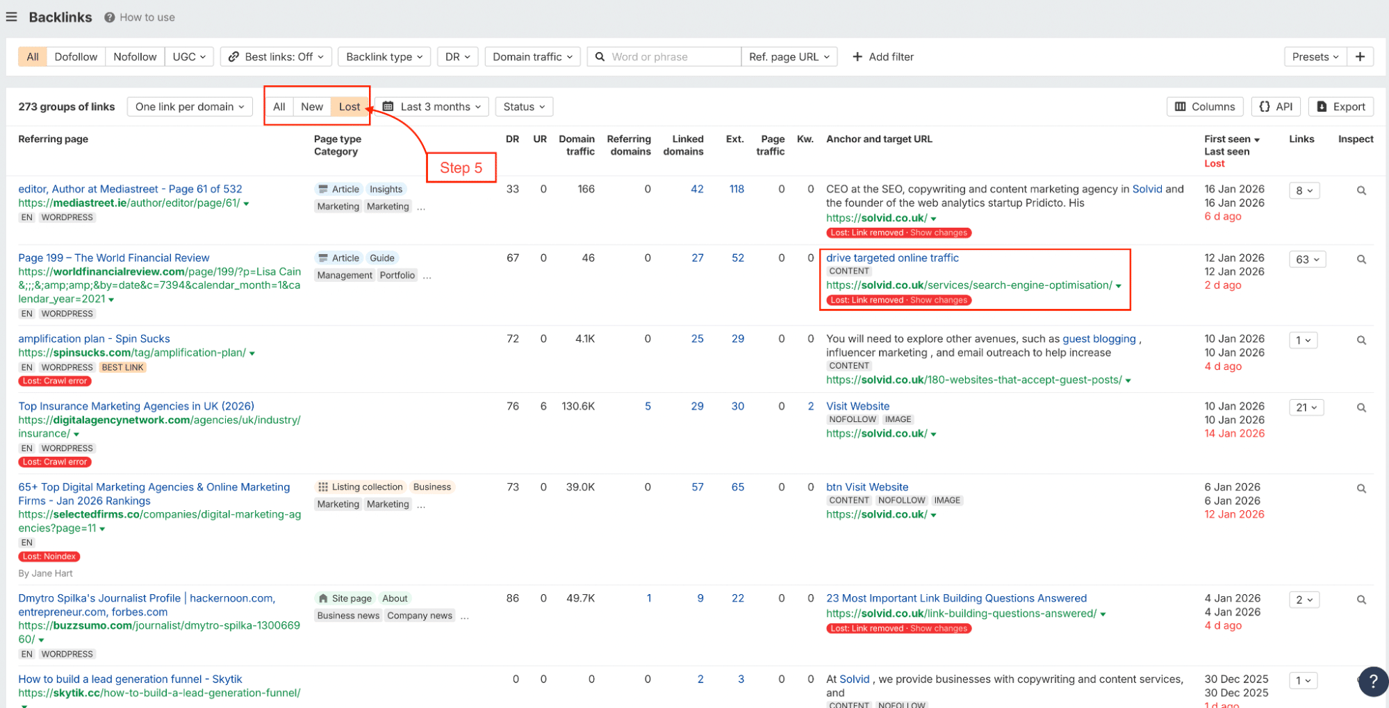Image resolution: width=1389 pixels, height=708 pixels.
Task: Switch to the Dofollow filter
Action: [x=76, y=56]
